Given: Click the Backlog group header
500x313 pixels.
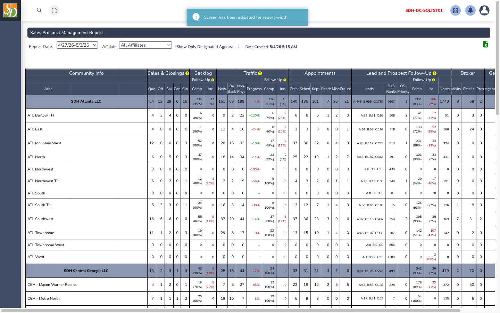Looking at the screenshot, I should [x=203, y=73].
